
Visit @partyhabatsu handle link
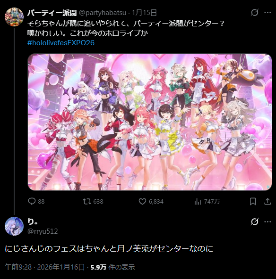tap(103, 13)
